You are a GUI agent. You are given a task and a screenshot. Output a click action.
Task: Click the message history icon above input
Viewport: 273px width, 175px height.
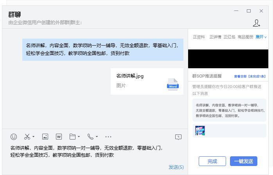(178, 137)
